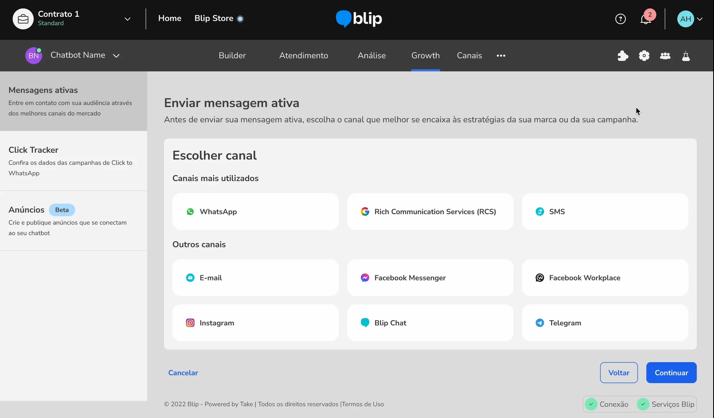Open the integrations puzzle piece icon
Screen dimensions: 714x418
coord(623,56)
